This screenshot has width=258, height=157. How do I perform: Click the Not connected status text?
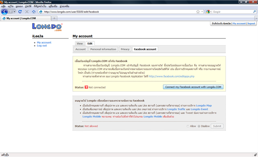point(97,87)
